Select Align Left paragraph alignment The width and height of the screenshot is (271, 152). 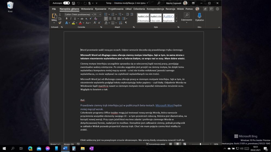tap(106, 18)
